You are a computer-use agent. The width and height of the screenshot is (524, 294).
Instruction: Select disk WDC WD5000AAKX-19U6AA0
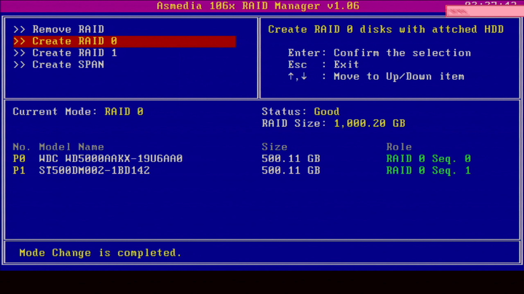111,159
